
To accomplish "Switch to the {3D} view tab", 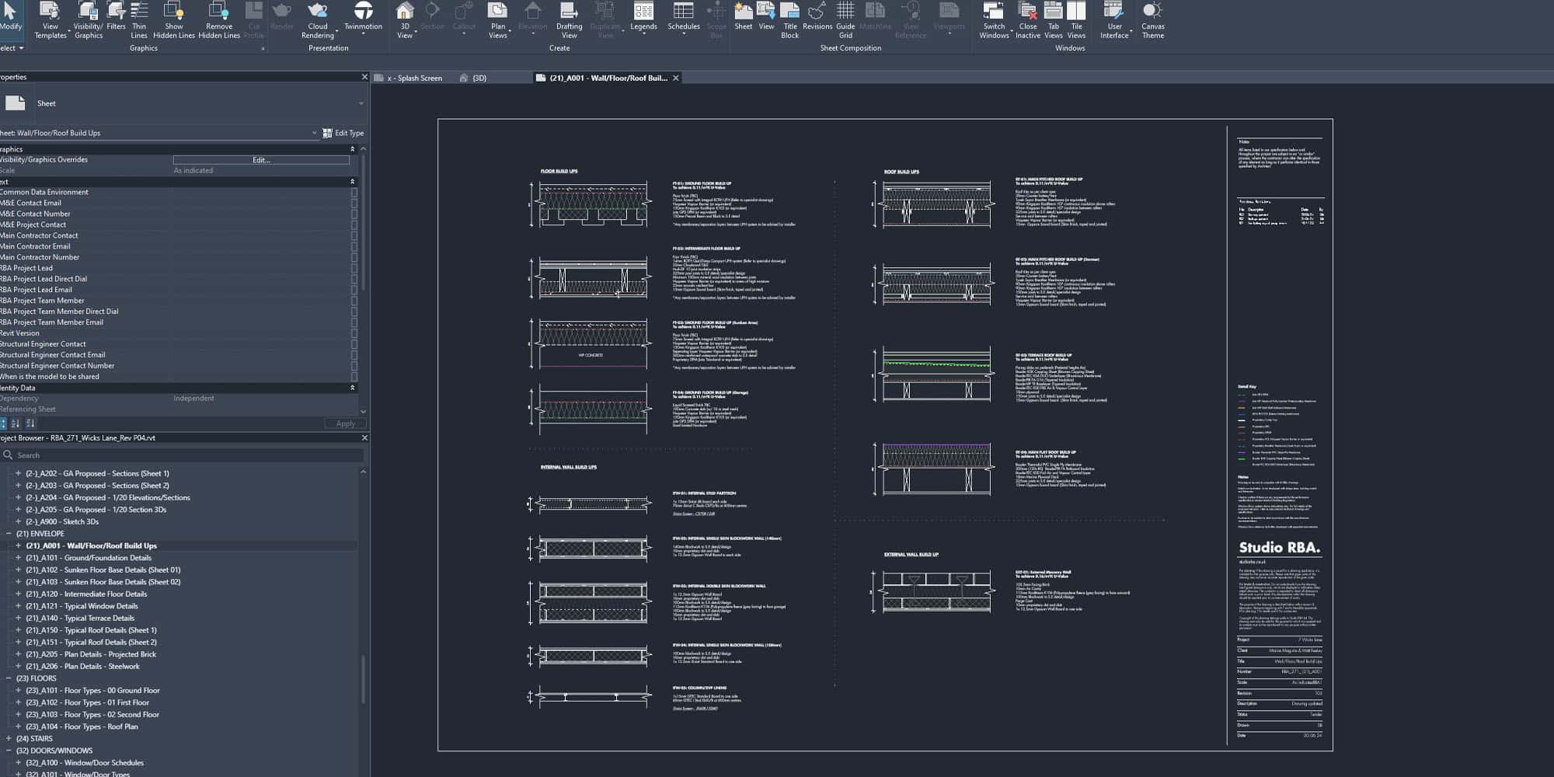I will pyautogui.click(x=473, y=78).
